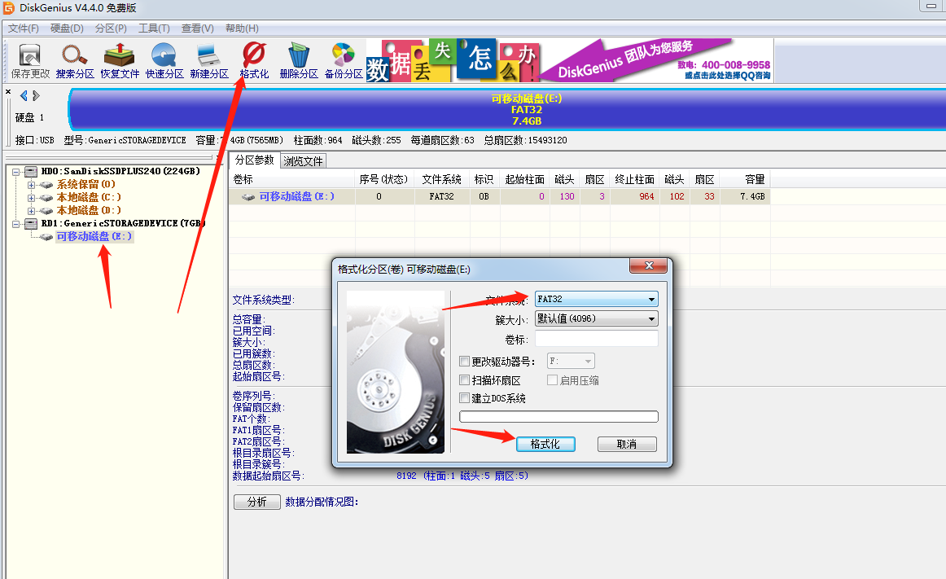
Task: Open the Search Partition (搜索分区) tool
Action: point(75,61)
